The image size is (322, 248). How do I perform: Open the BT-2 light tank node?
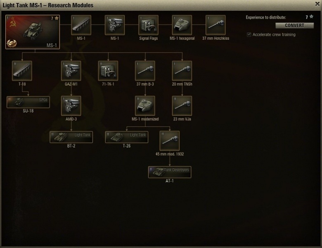point(71,137)
